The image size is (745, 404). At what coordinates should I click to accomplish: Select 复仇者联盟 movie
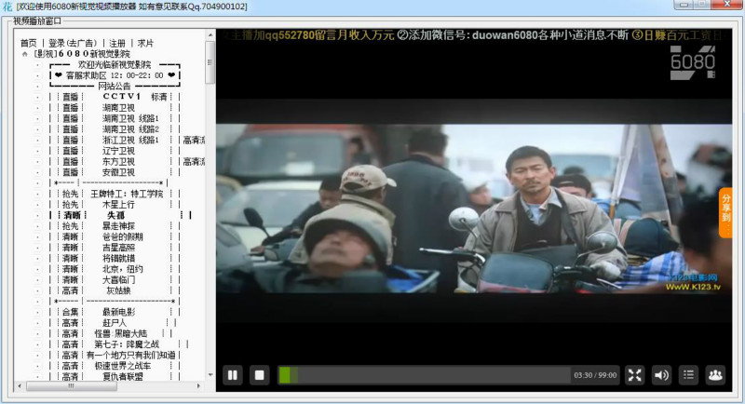pos(115,376)
